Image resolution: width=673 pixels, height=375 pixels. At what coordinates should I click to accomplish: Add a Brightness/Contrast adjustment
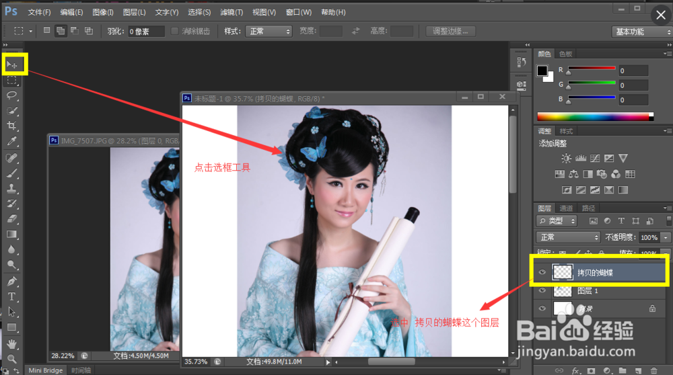(x=566, y=158)
